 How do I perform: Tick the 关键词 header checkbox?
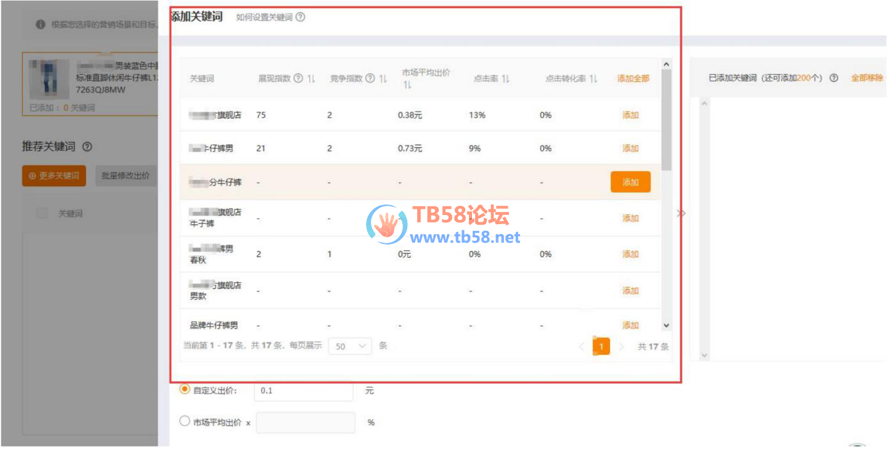point(42,213)
